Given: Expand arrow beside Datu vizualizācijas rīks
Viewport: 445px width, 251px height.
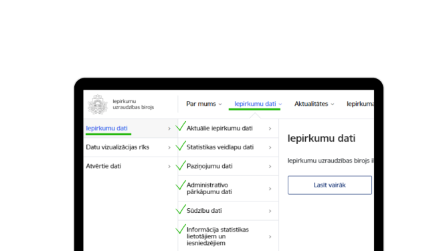Looking at the screenshot, I should pos(169,148).
